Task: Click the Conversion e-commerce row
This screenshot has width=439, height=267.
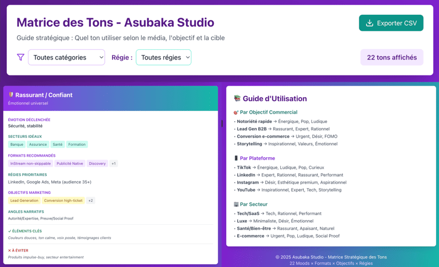Action: [286, 137]
